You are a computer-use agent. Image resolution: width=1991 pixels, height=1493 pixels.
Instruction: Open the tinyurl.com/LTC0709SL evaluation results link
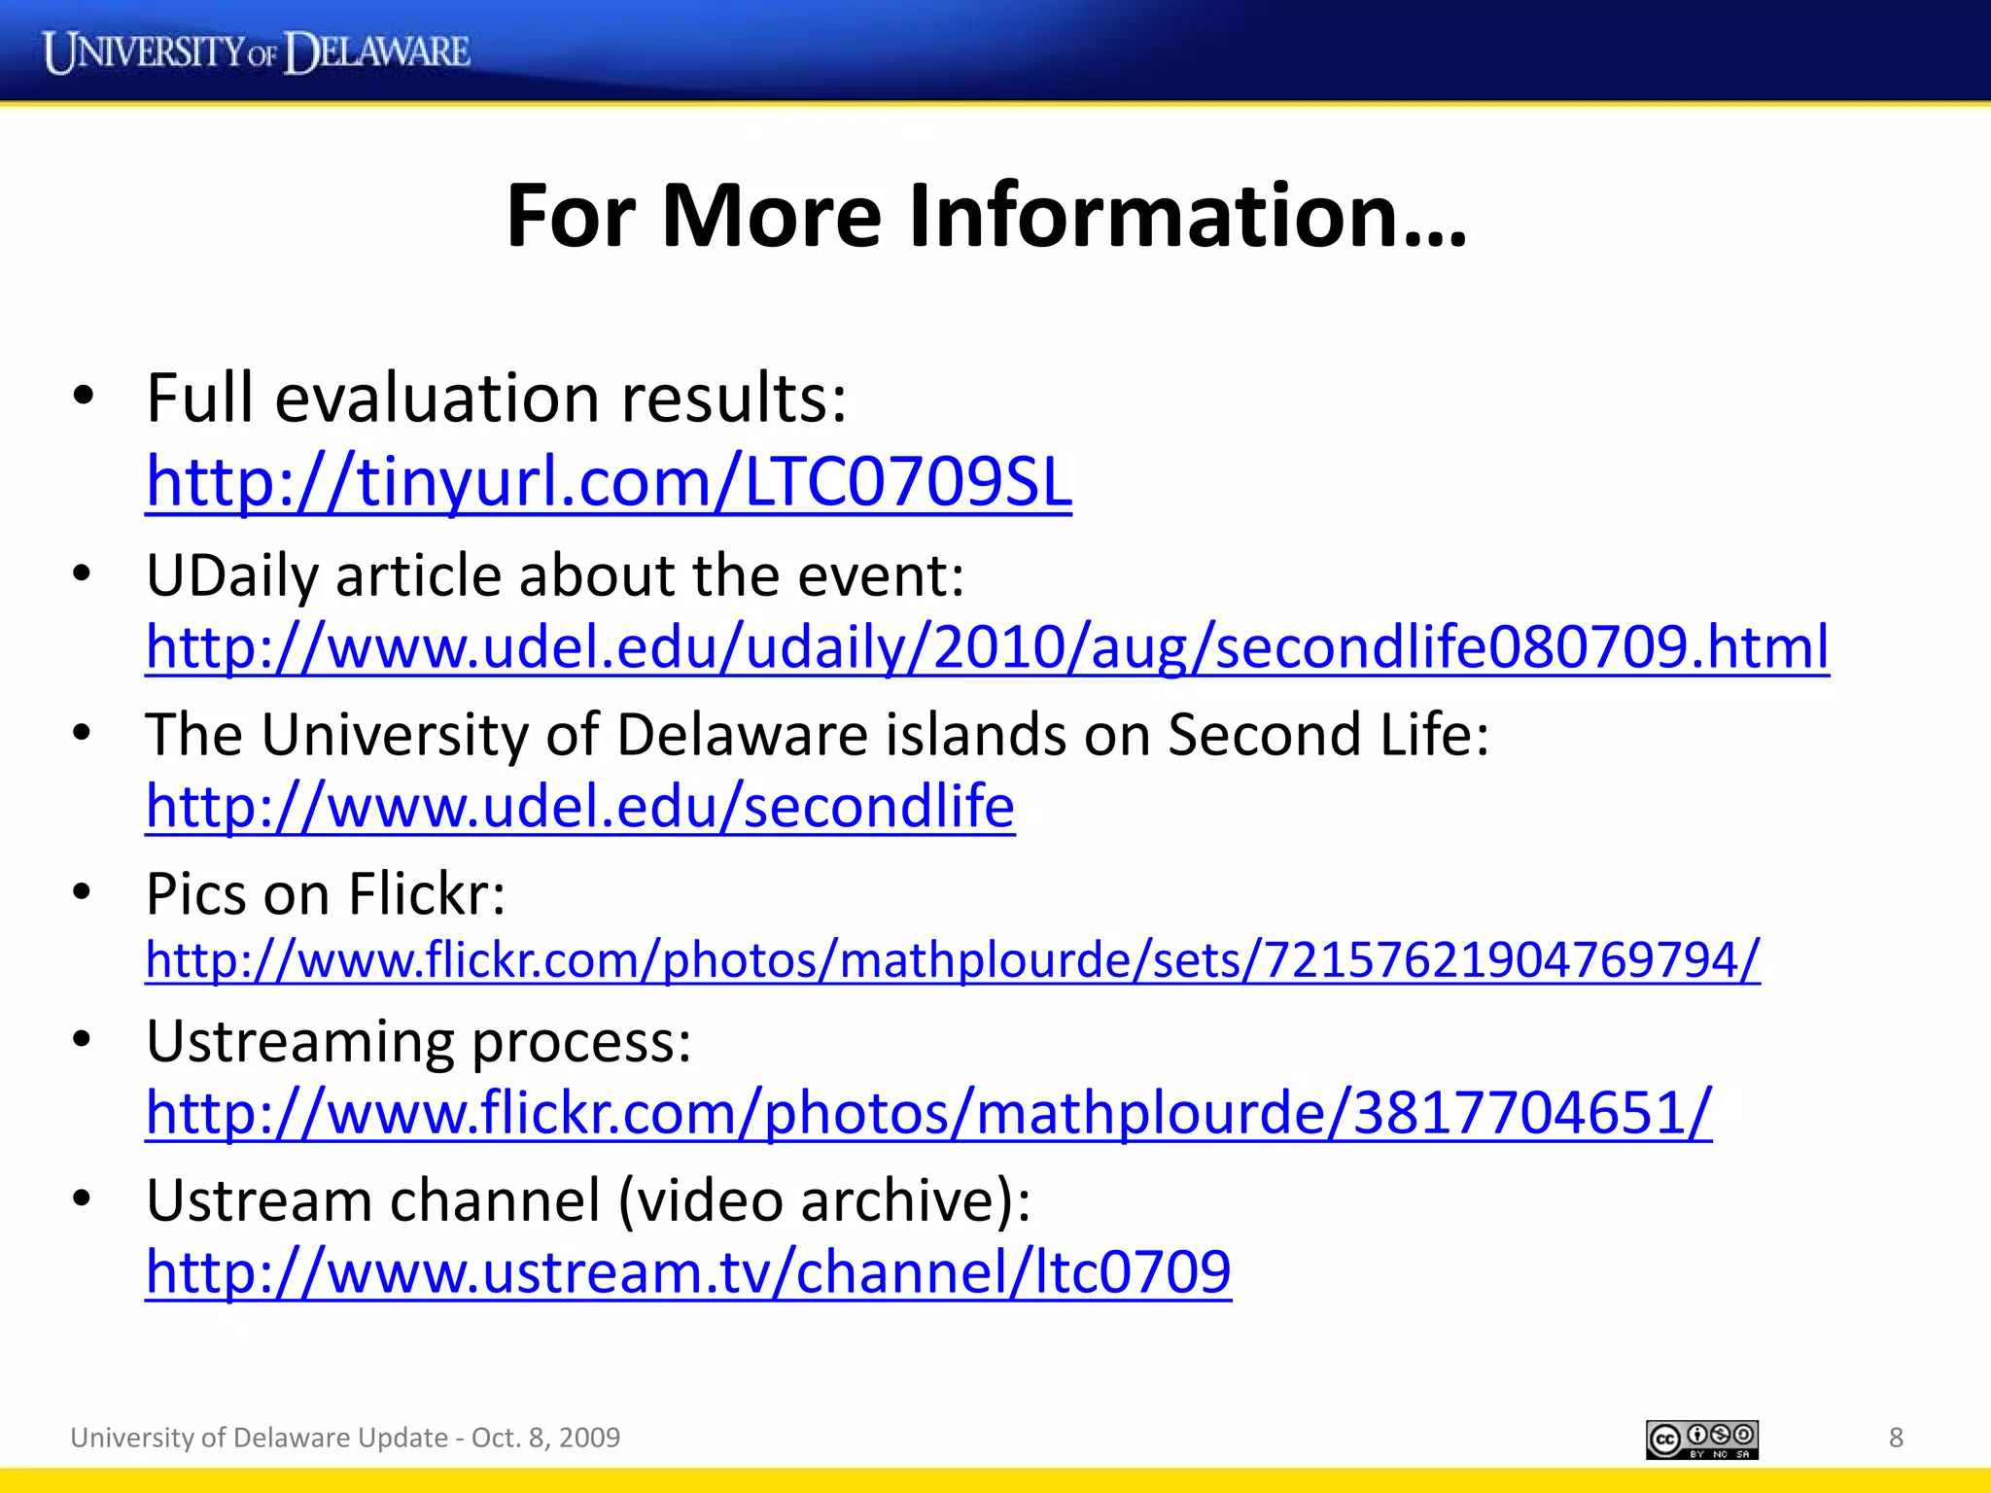(x=609, y=482)
